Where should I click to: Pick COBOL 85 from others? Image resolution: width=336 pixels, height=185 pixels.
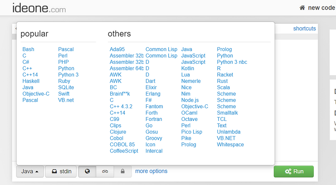point(122,145)
